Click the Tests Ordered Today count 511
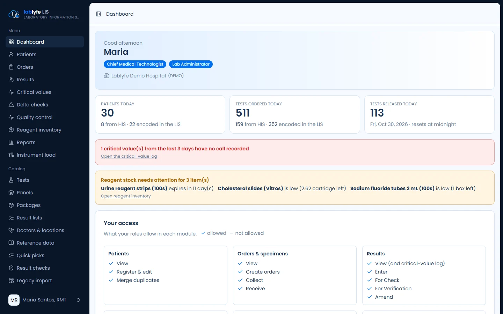The width and height of the screenshot is (503, 314). [x=243, y=113]
